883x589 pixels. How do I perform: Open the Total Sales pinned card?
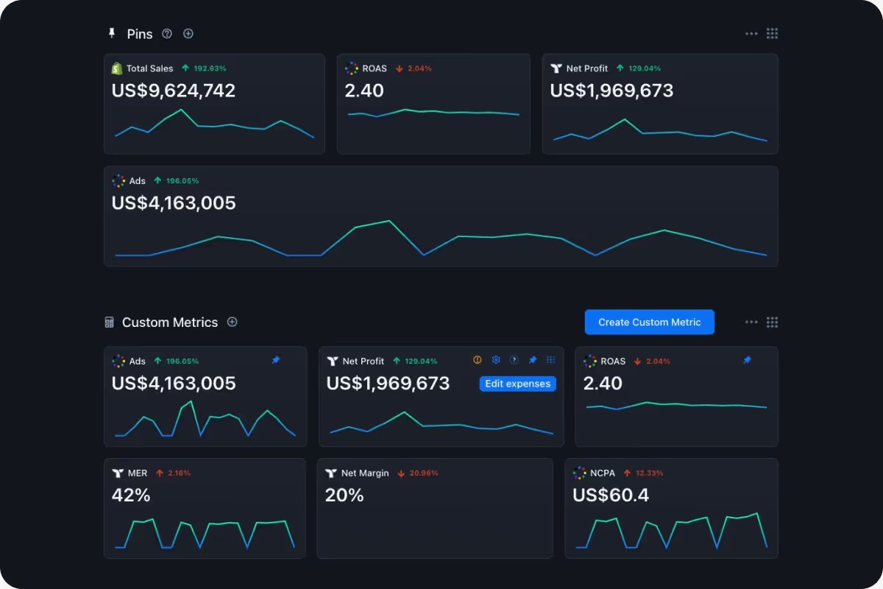point(214,104)
